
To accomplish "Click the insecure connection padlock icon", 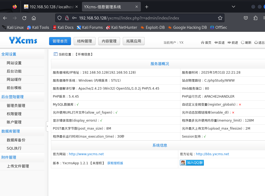I will click(67, 18).
